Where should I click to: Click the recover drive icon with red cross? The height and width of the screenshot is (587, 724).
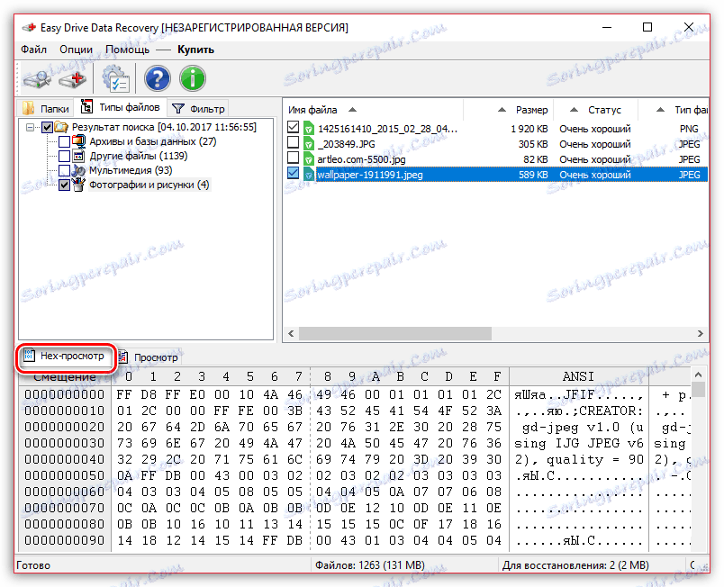73,79
